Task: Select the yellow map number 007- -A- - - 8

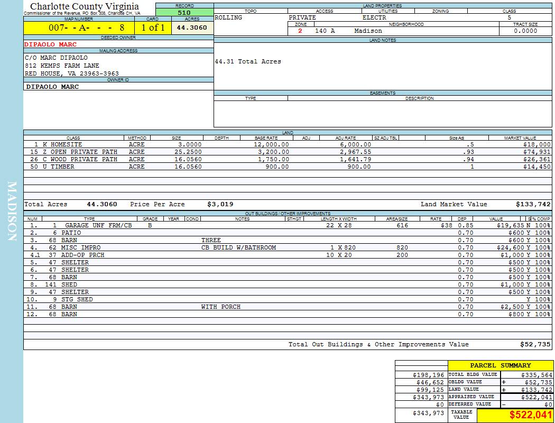Action: [86, 27]
